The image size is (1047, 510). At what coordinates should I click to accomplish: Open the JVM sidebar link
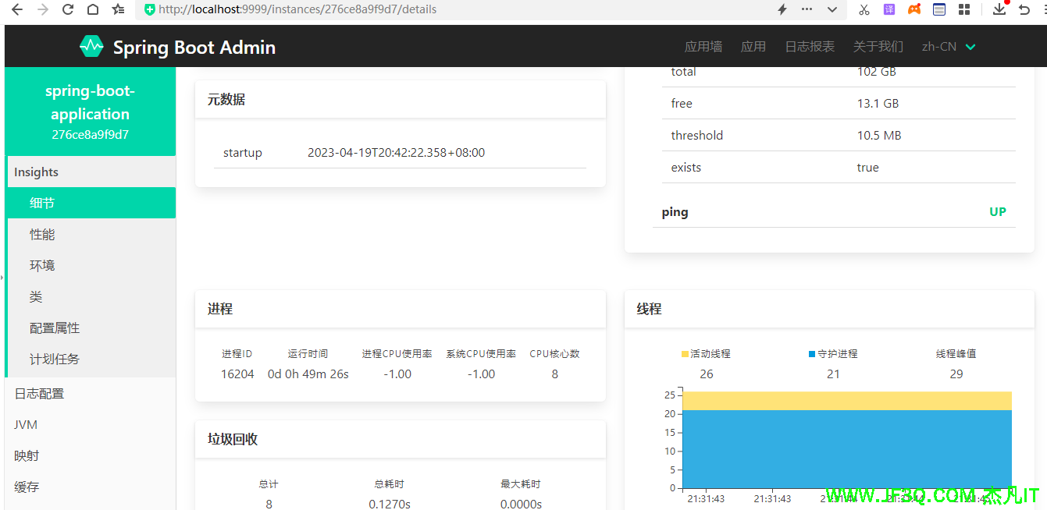(x=26, y=425)
